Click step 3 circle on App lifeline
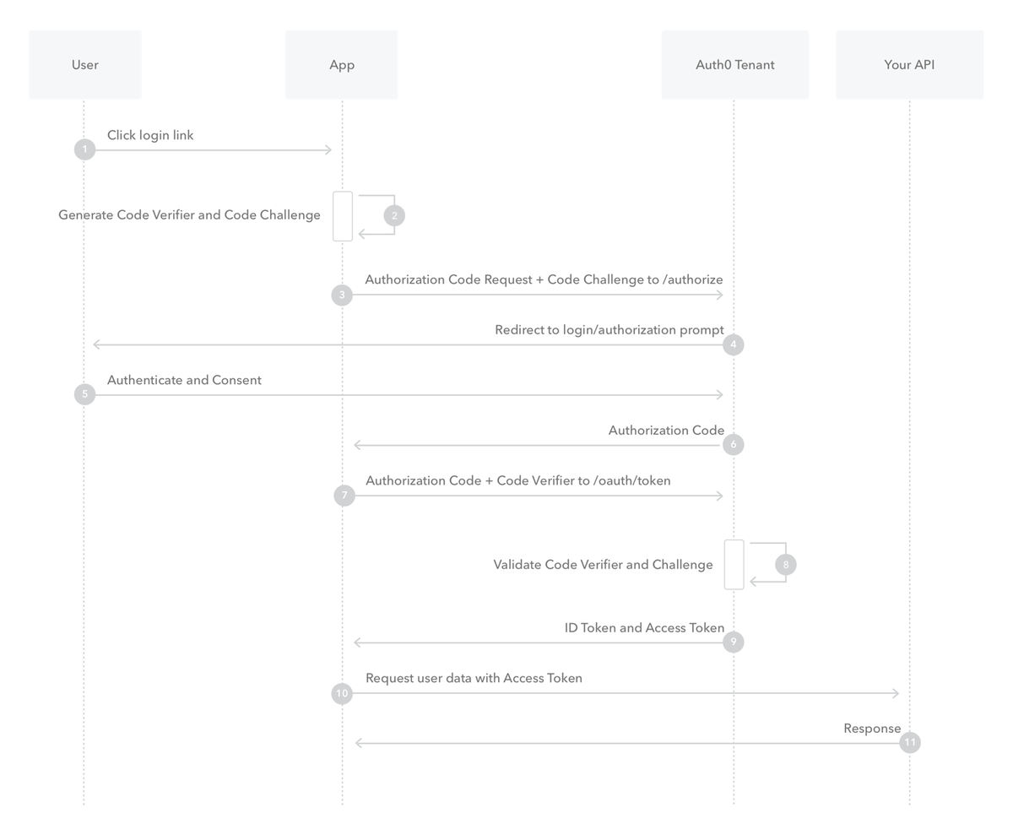Viewport: 1013px width, 824px height. click(x=342, y=295)
